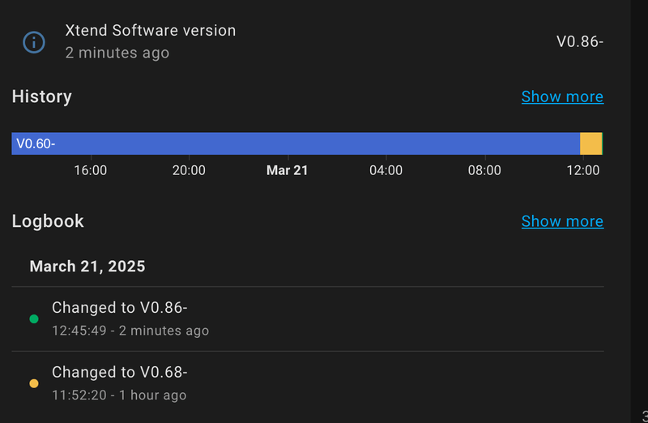This screenshot has height=423, width=648.
Task: Click the 16:00 label on the timeline
Action: (x=90, y=170)
